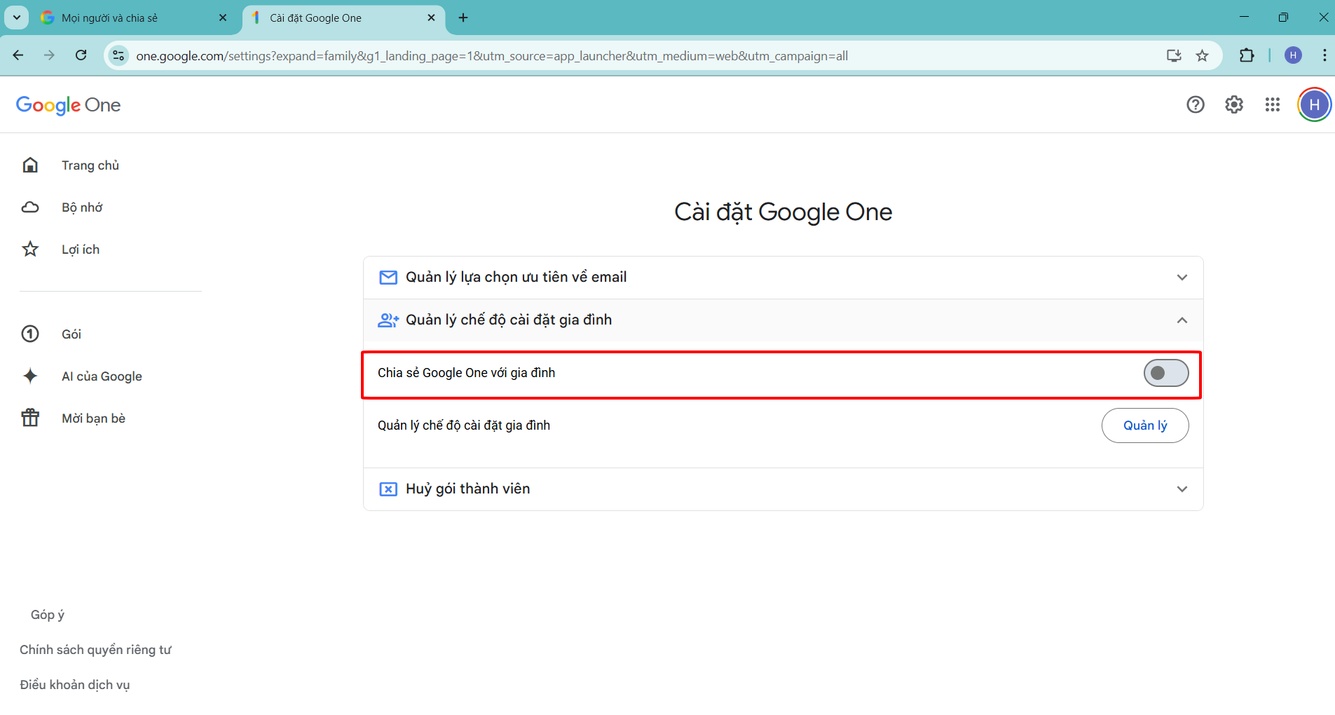Screen dimensions: 1335x715
Task: Click the cloud icon beside Bộ nhớ
Action: point(30,207)
